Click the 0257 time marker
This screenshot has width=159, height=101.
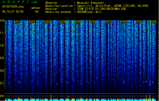108,22
